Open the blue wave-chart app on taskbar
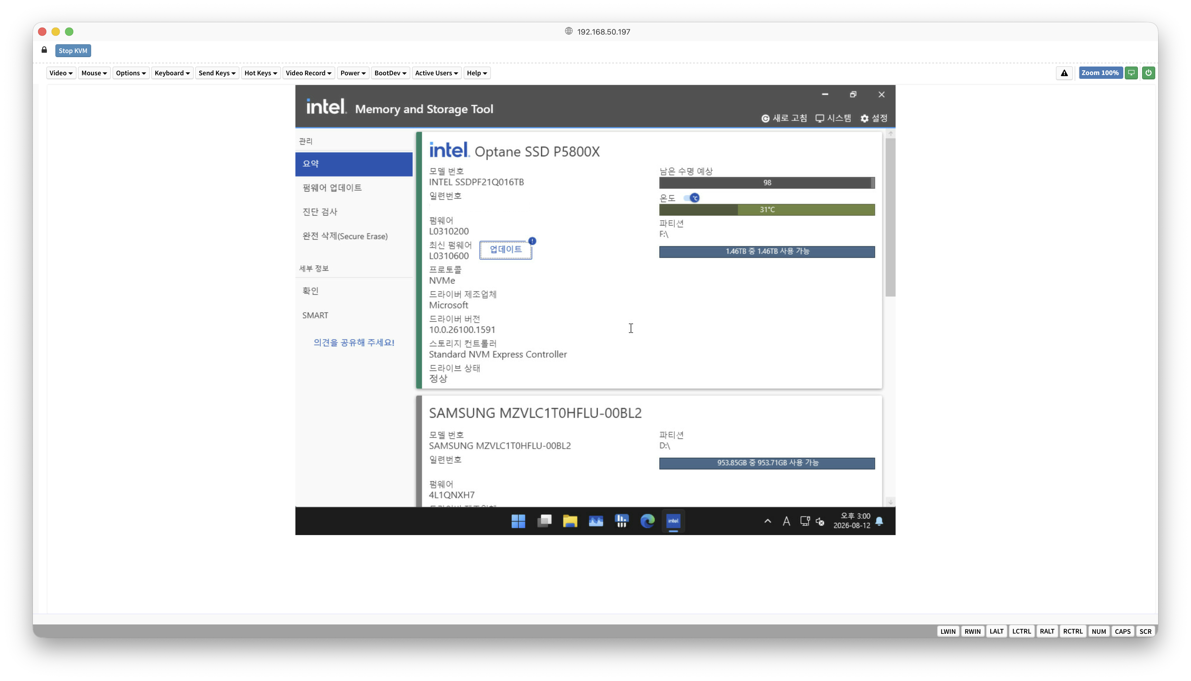 coord(595,521)
